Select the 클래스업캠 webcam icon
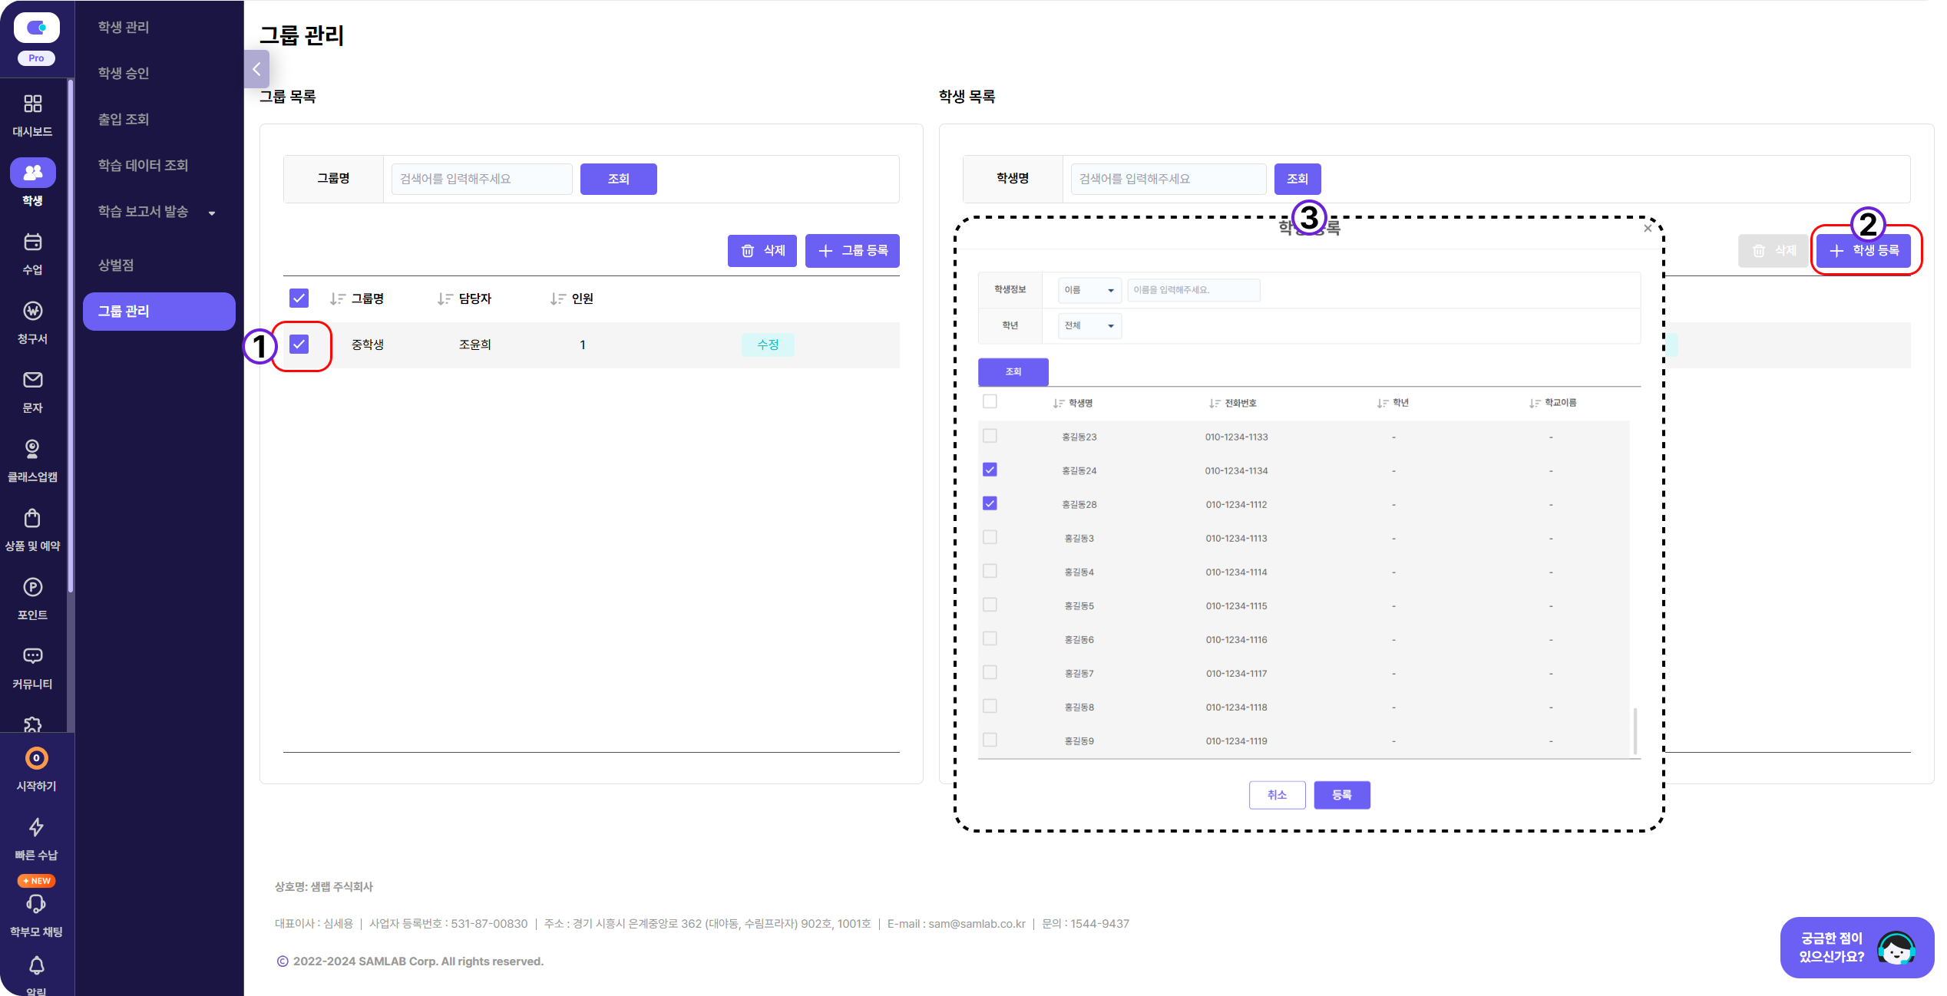 32,450
